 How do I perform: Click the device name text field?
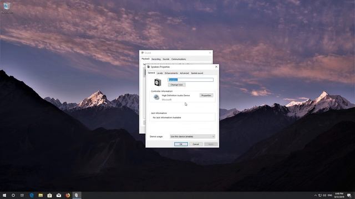click(190, 80)
